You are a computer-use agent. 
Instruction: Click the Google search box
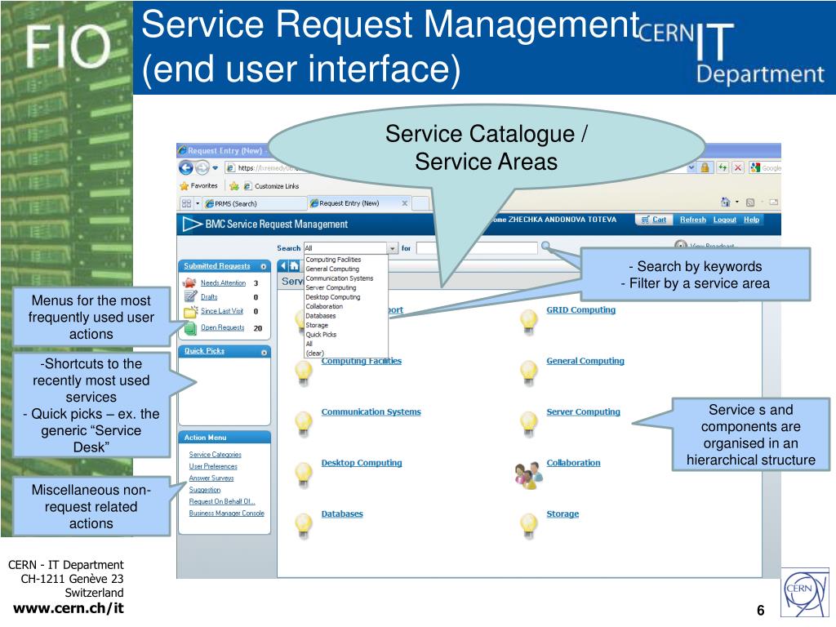[x=765, y=168]
